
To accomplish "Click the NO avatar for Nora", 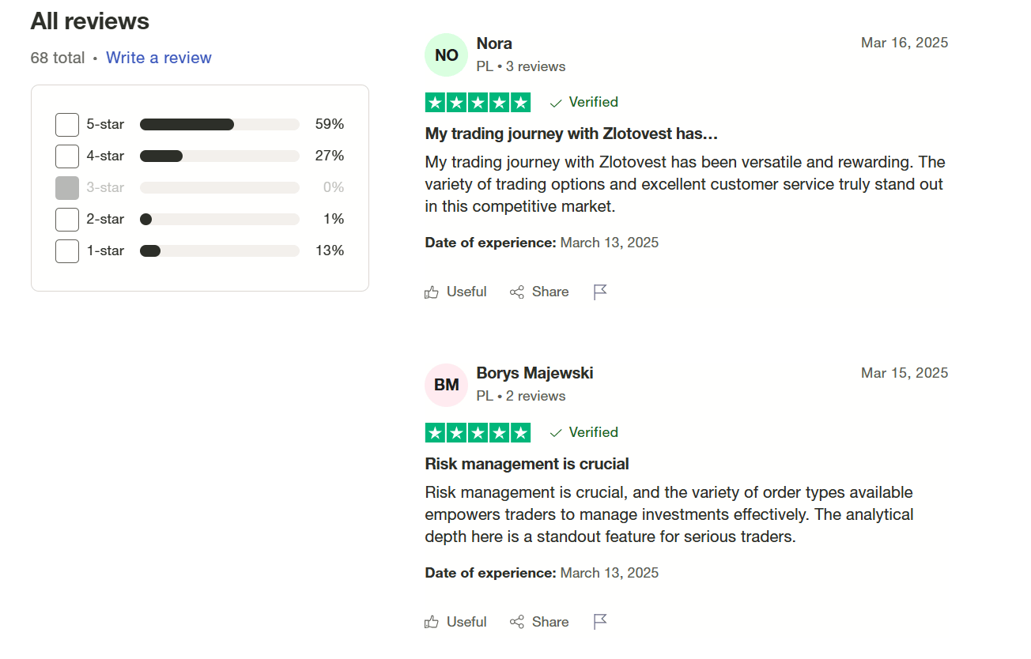I will pos(447,55).
